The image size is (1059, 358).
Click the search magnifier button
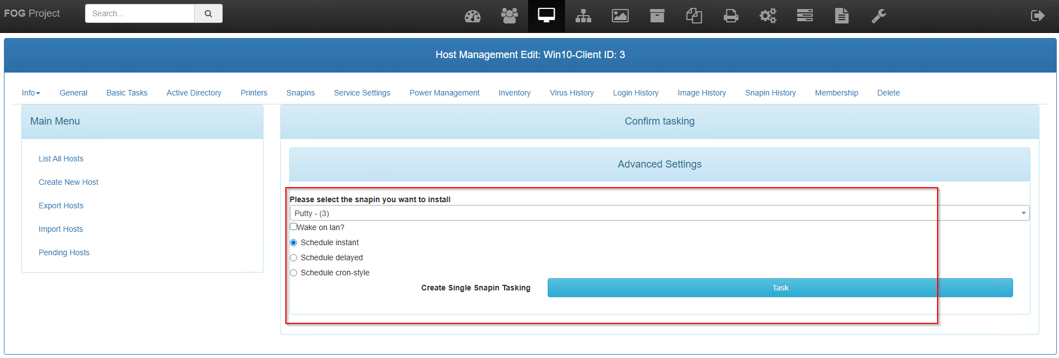(208, 13)
